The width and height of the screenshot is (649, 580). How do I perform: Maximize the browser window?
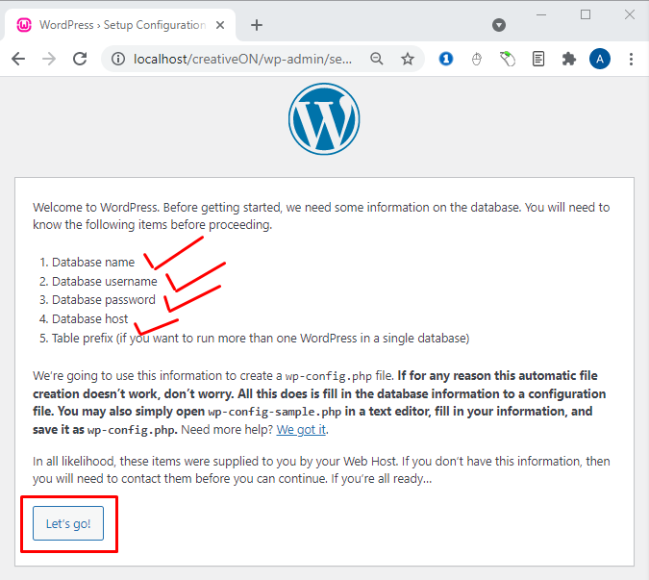tap(586, 14)
